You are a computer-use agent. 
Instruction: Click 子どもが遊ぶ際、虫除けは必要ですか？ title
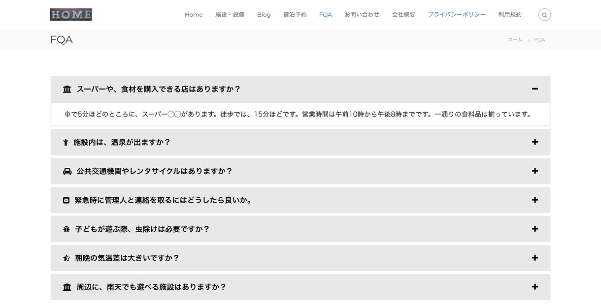pyautogui.click(x=142, y=229)
